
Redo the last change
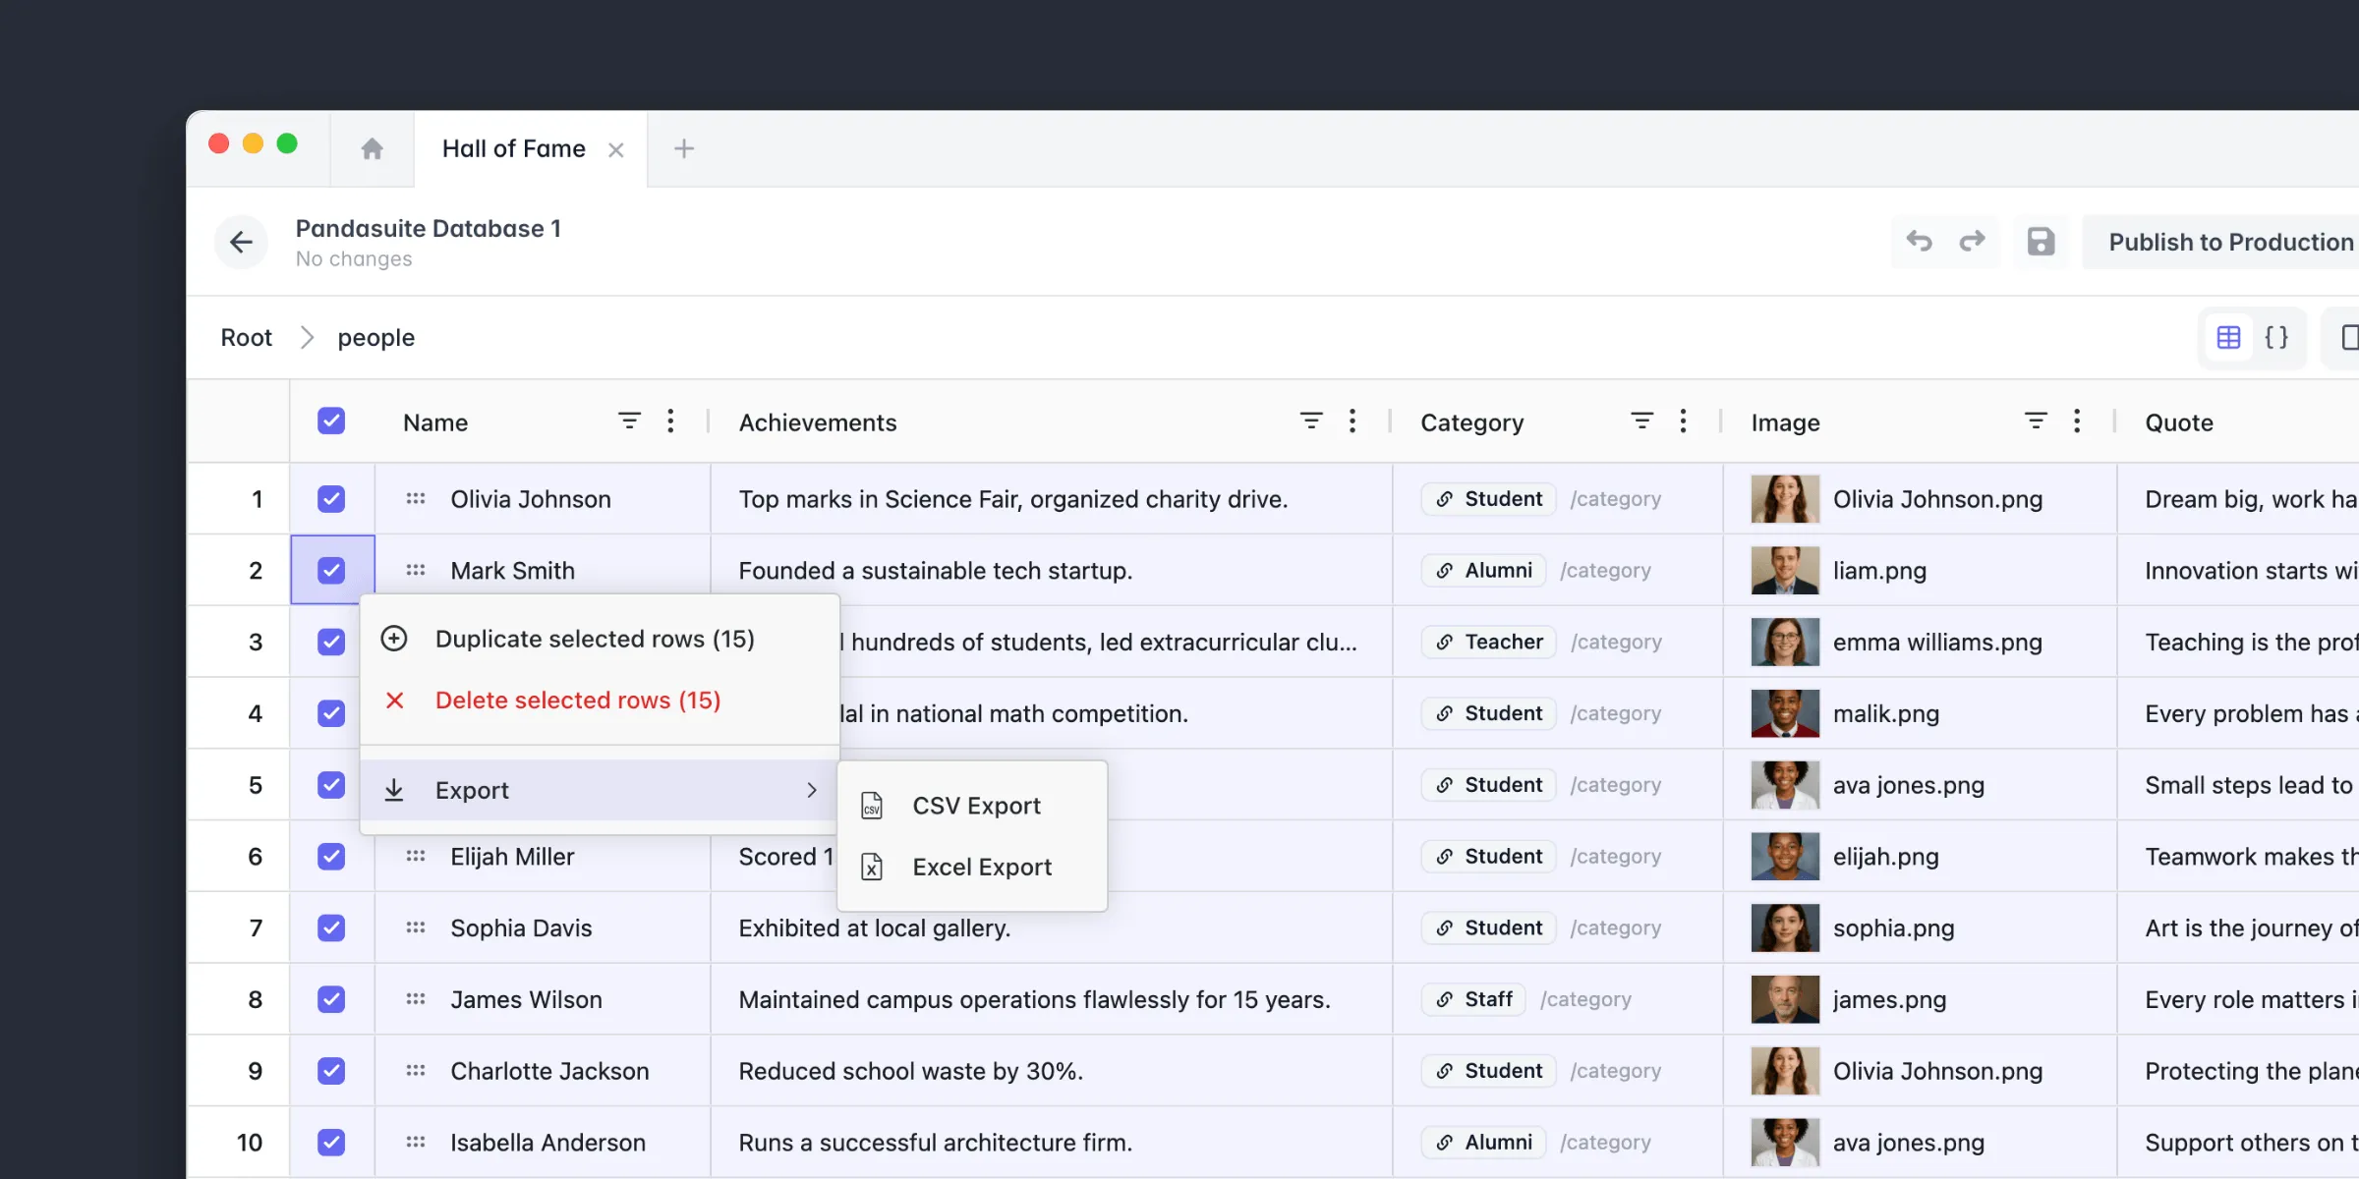point(1972,242)
